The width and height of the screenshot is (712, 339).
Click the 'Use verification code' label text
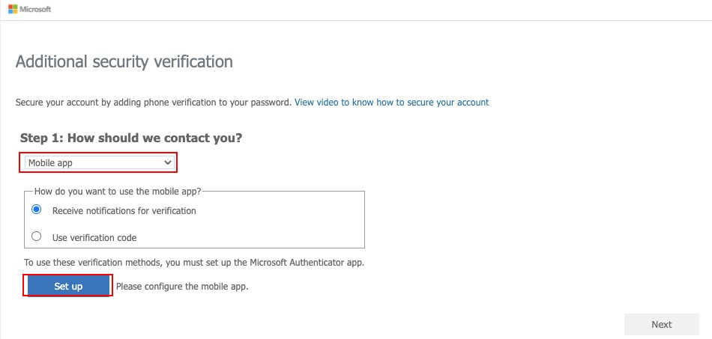tap(94, 237)
